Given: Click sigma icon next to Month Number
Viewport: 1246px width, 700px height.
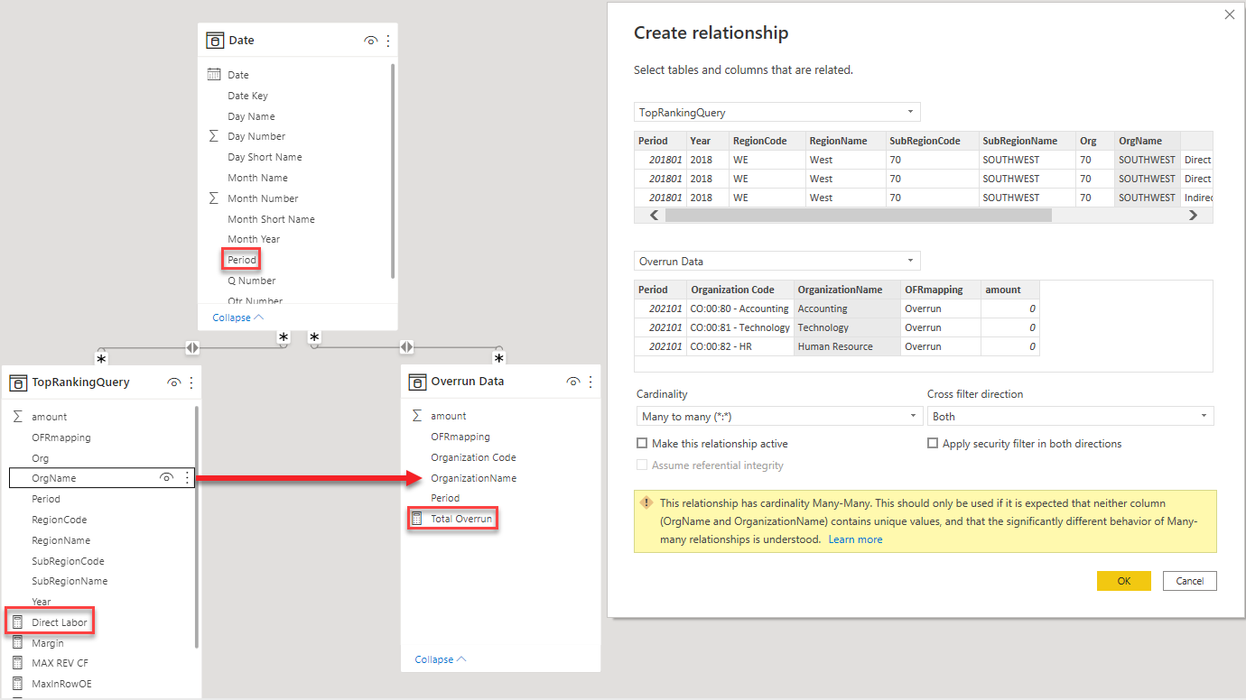Looking at the screenshot, I should coord(214,198).
